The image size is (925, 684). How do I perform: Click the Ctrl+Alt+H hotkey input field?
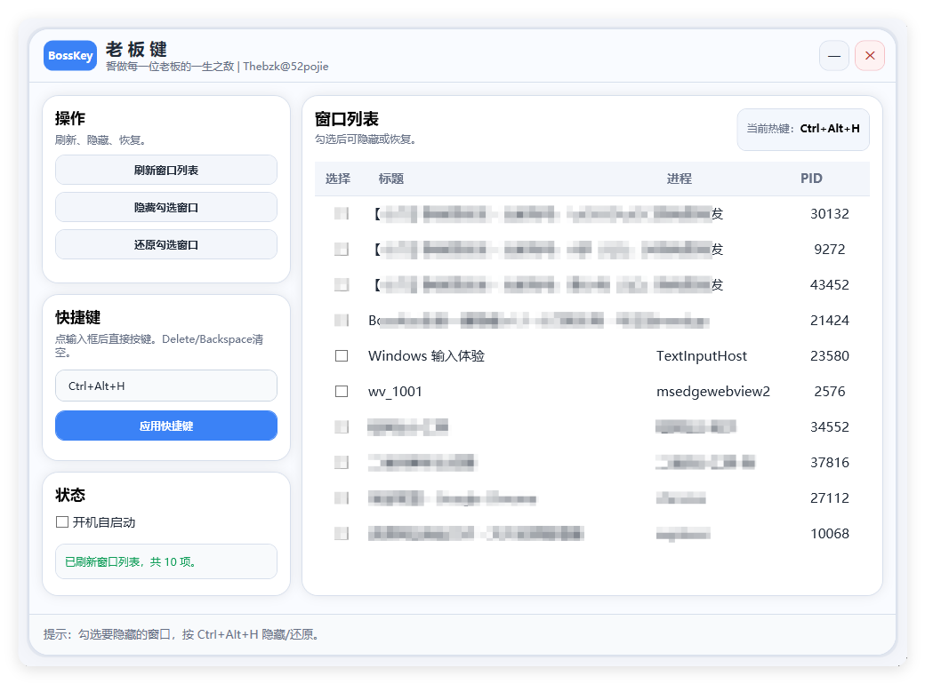[165, 386]
